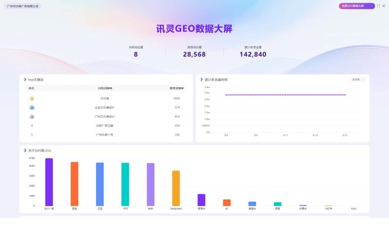Click the value 8 statistic
389x242 pixels.
click(136, 54)
